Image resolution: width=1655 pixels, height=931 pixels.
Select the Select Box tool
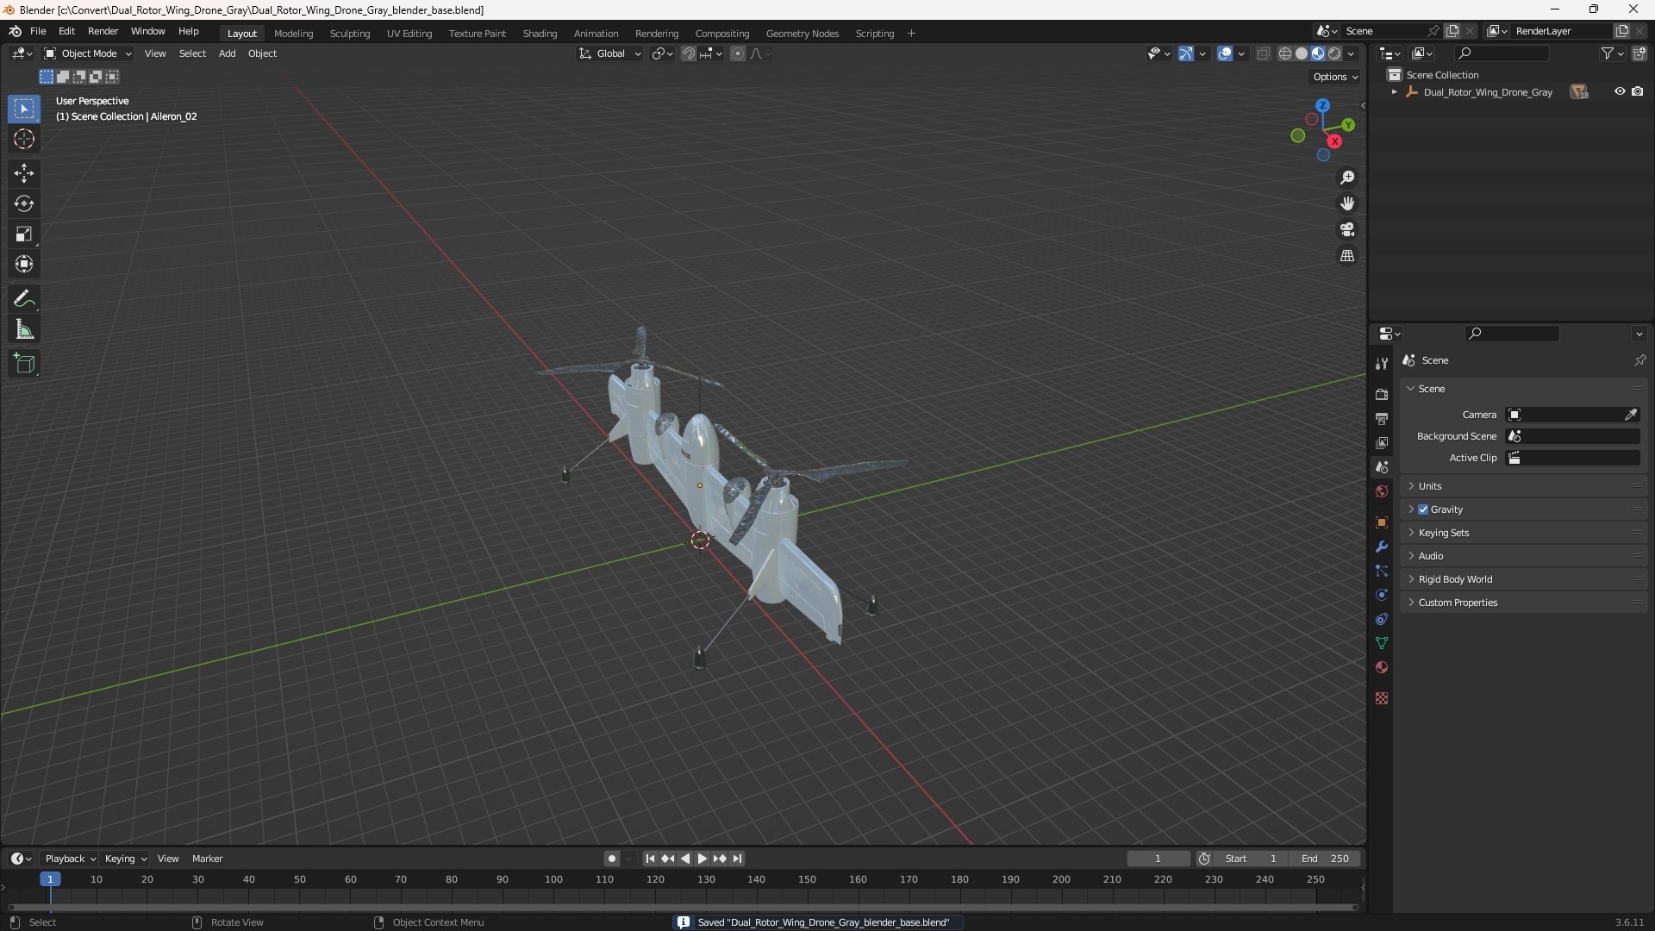24,109
